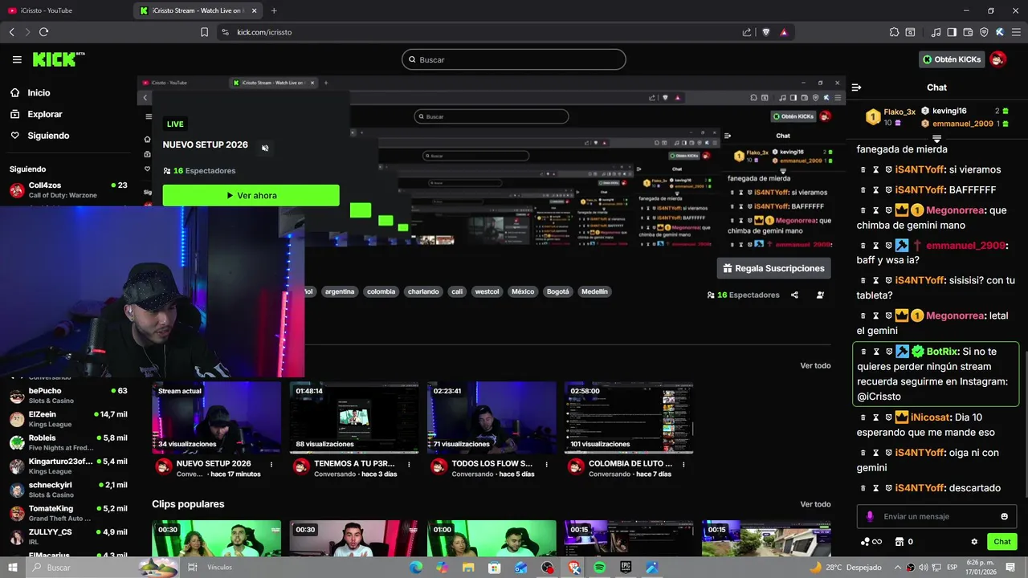The image size is (1028, 578).
Task: Open Coll4zos channel in the following list
Action: 68,190
